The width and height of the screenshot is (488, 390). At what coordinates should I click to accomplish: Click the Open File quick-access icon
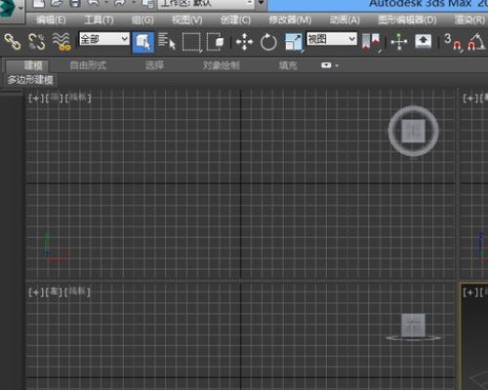[x=57, y=3]
